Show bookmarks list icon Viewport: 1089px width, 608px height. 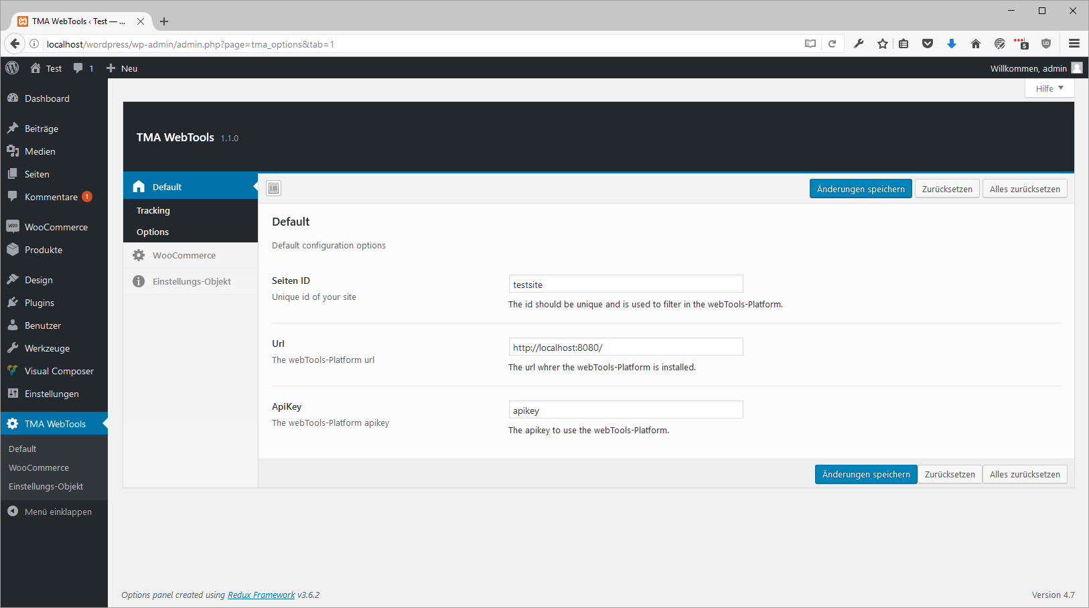(903, 44)
